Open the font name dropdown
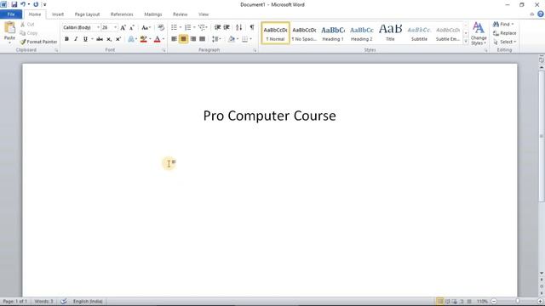This screenshot has width=545, height=306. 99,27
